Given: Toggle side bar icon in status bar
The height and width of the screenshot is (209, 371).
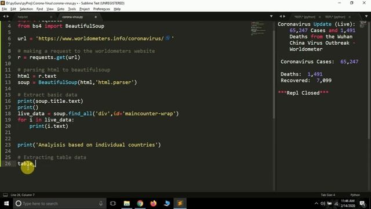Looking at the screenshot, I should [x=5, y=195].
